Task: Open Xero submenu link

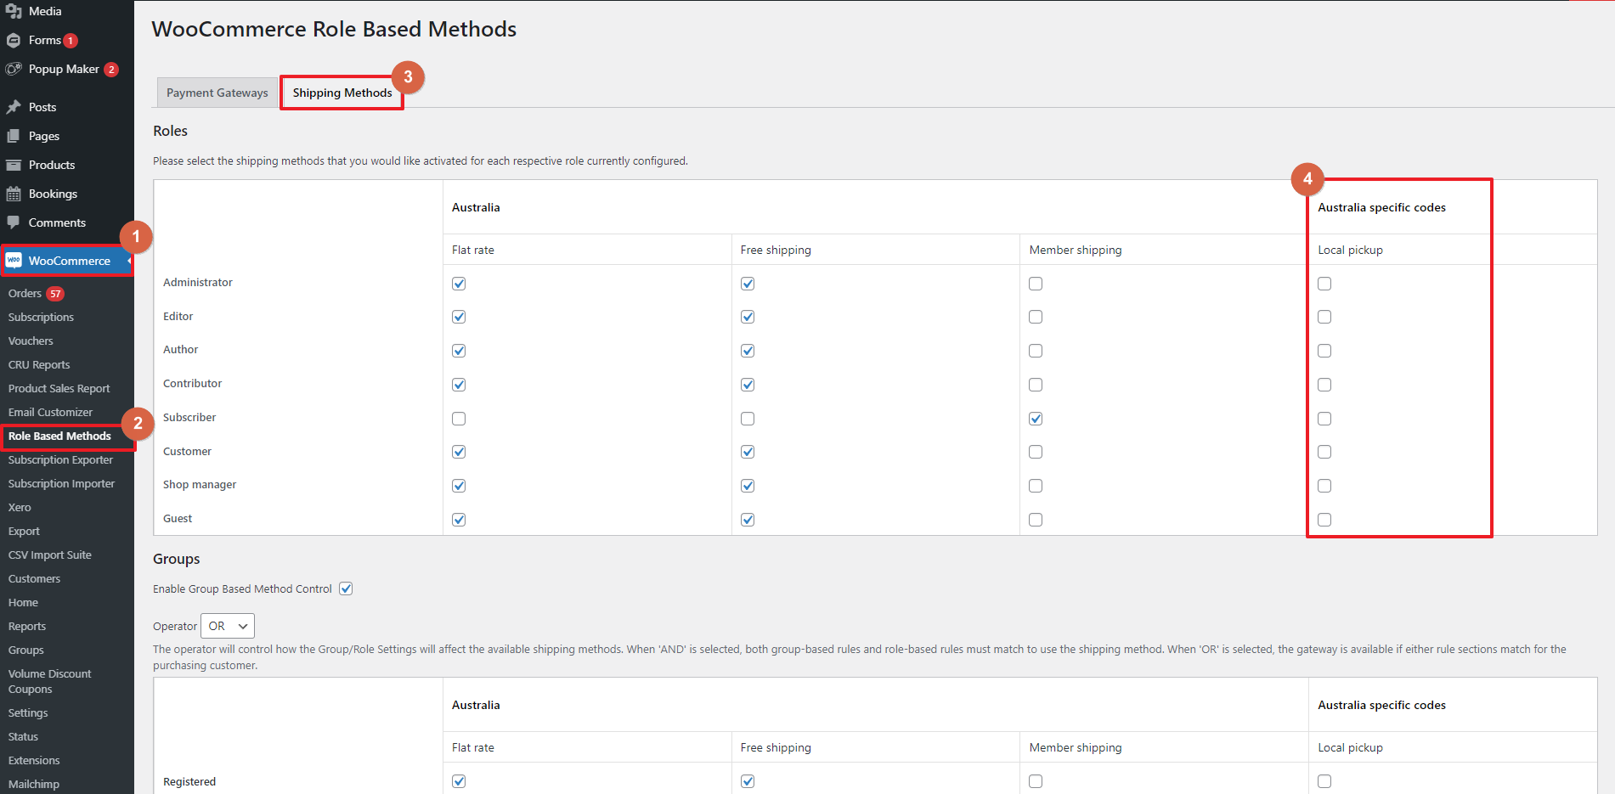Action: [x=20, y=507]
